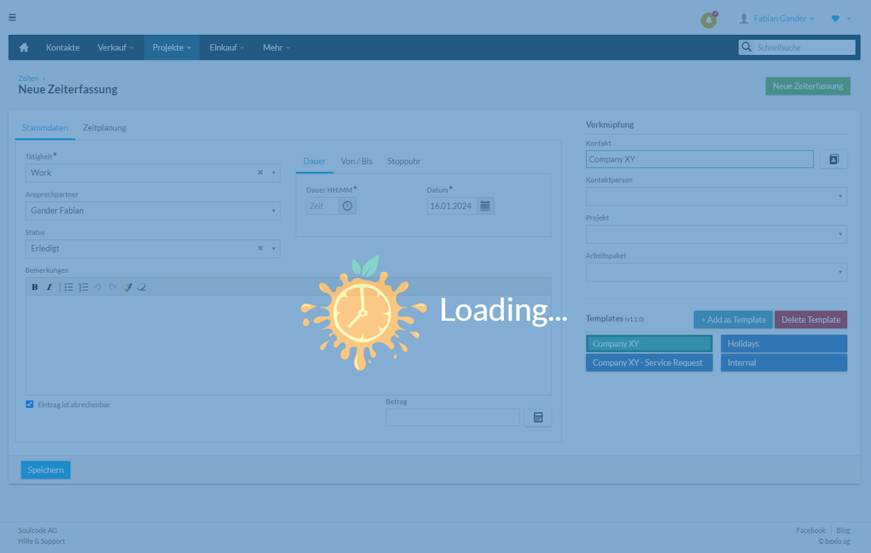Switch to the Zeitplanung tab
871x553 pixels.
tap(104, 127)
